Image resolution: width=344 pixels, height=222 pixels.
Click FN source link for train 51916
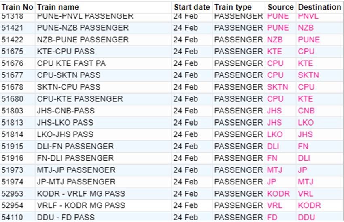click(272, 158)
